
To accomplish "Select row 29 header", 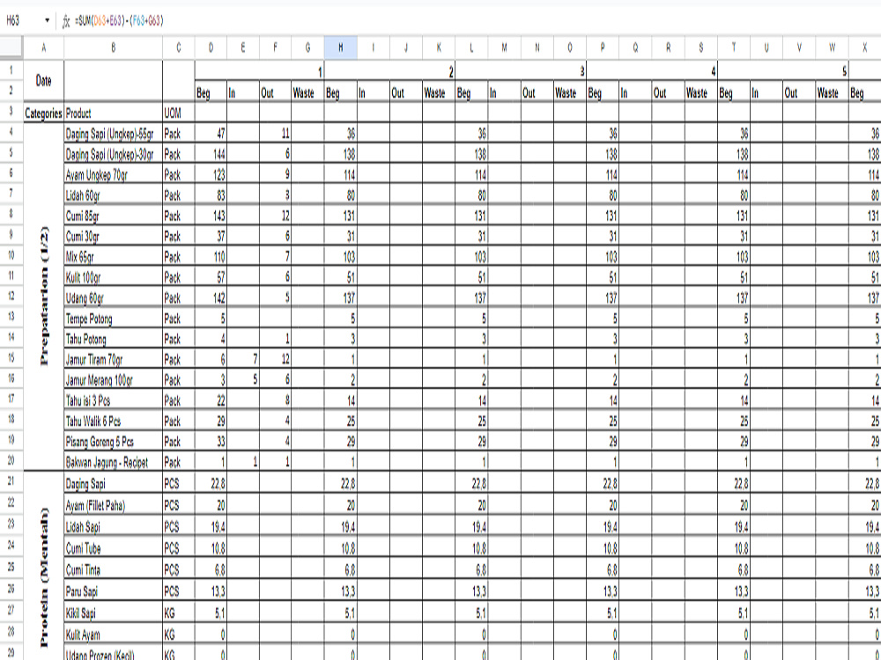I will click(11, 654).
